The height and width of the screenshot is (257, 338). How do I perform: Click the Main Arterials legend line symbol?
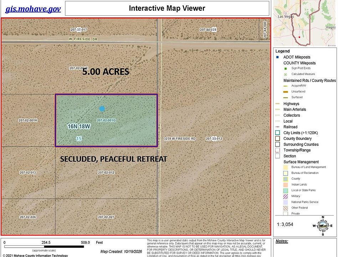pos(278,110)
